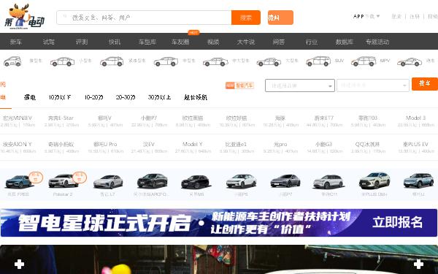Open the 专题活动 menu item
Viewport: 438px width, 274px height.
tap(377, 42)
